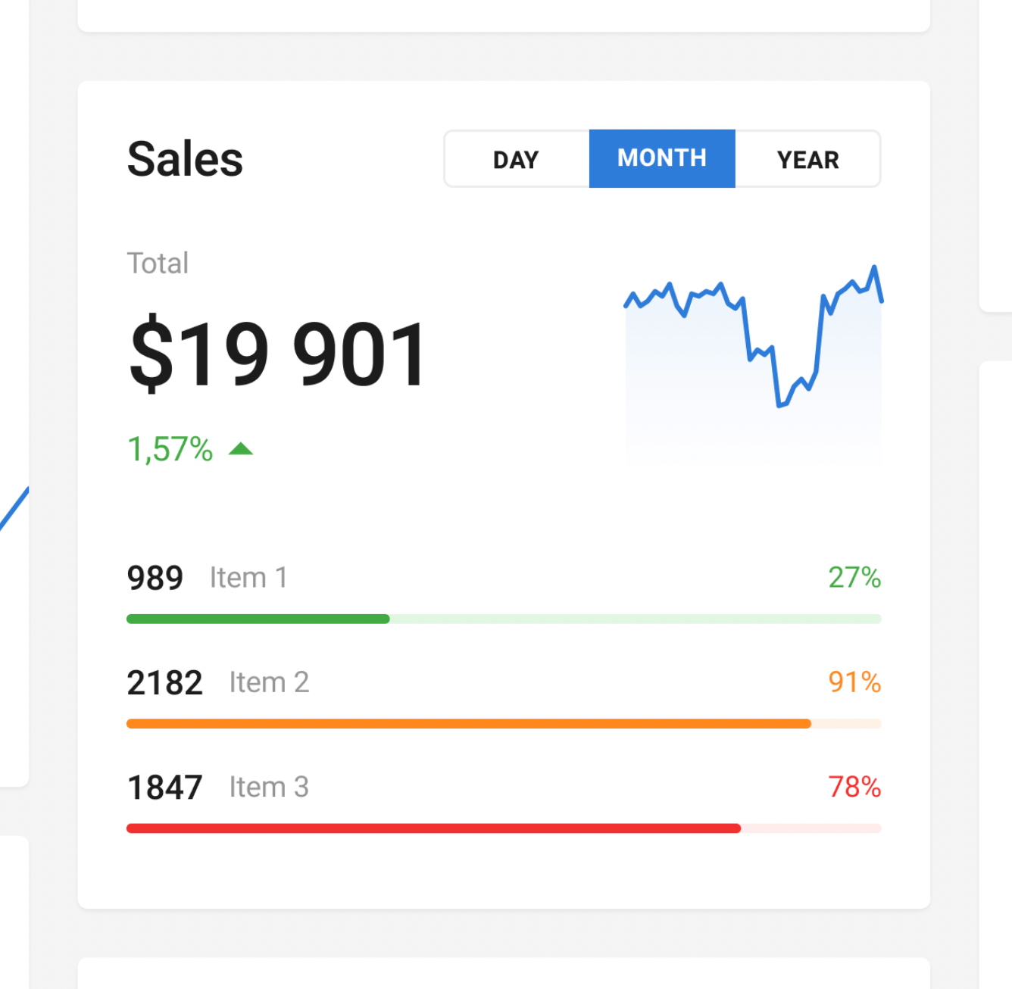Click the $19 901 total amount
This screenshot has width=1012, height=989.
coord(277,354)
